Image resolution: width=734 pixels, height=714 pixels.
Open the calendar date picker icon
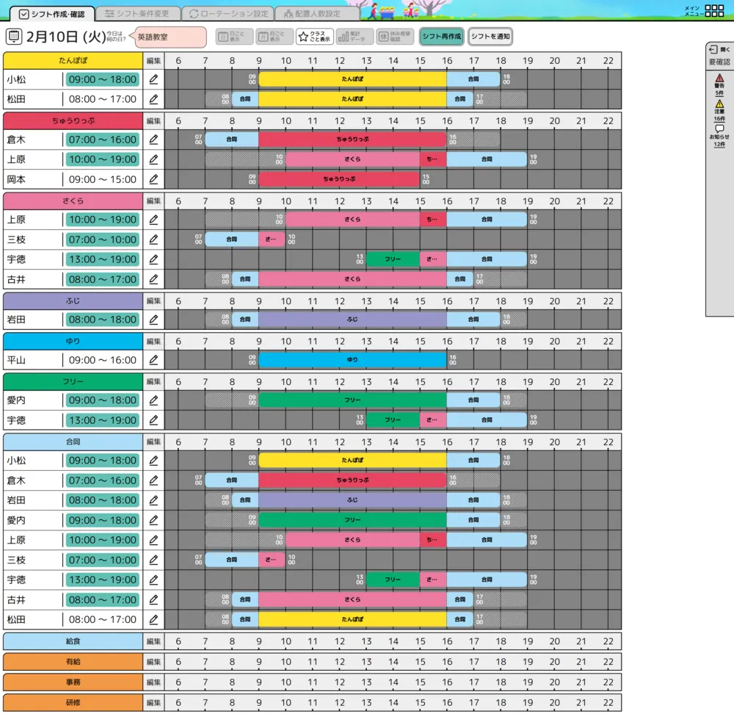click(x=13, y=37)
